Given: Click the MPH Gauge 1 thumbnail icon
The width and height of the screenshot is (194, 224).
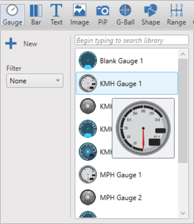Looking at the screenshot, I should click(x=88, y=174).
